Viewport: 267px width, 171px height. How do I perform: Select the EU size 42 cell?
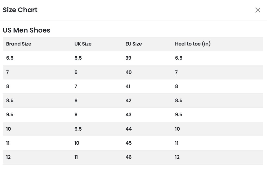(128, 101)
